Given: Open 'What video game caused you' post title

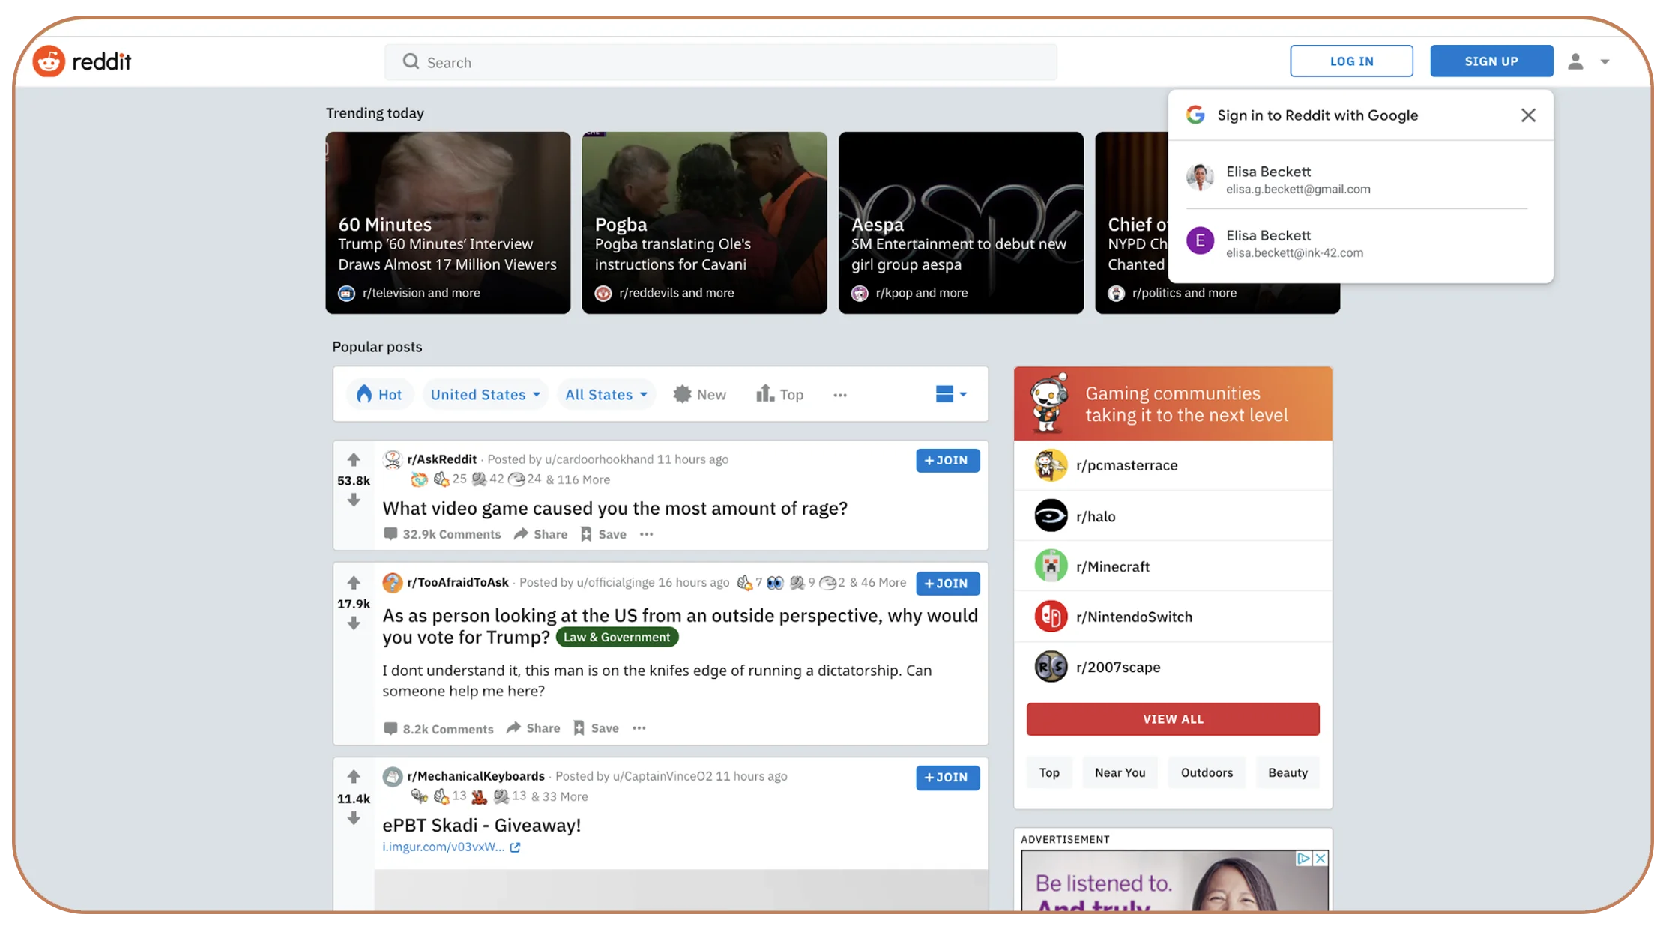Looking at the screenshot, I should click(x=615, y=508).
